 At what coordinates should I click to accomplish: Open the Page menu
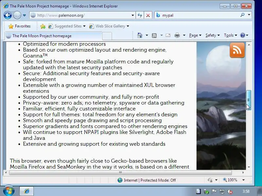[195, 35]
